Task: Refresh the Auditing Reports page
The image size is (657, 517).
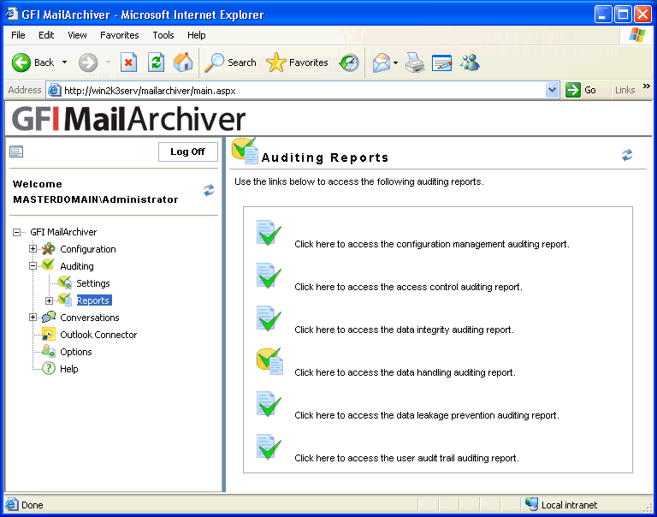Action: (627, 155)
